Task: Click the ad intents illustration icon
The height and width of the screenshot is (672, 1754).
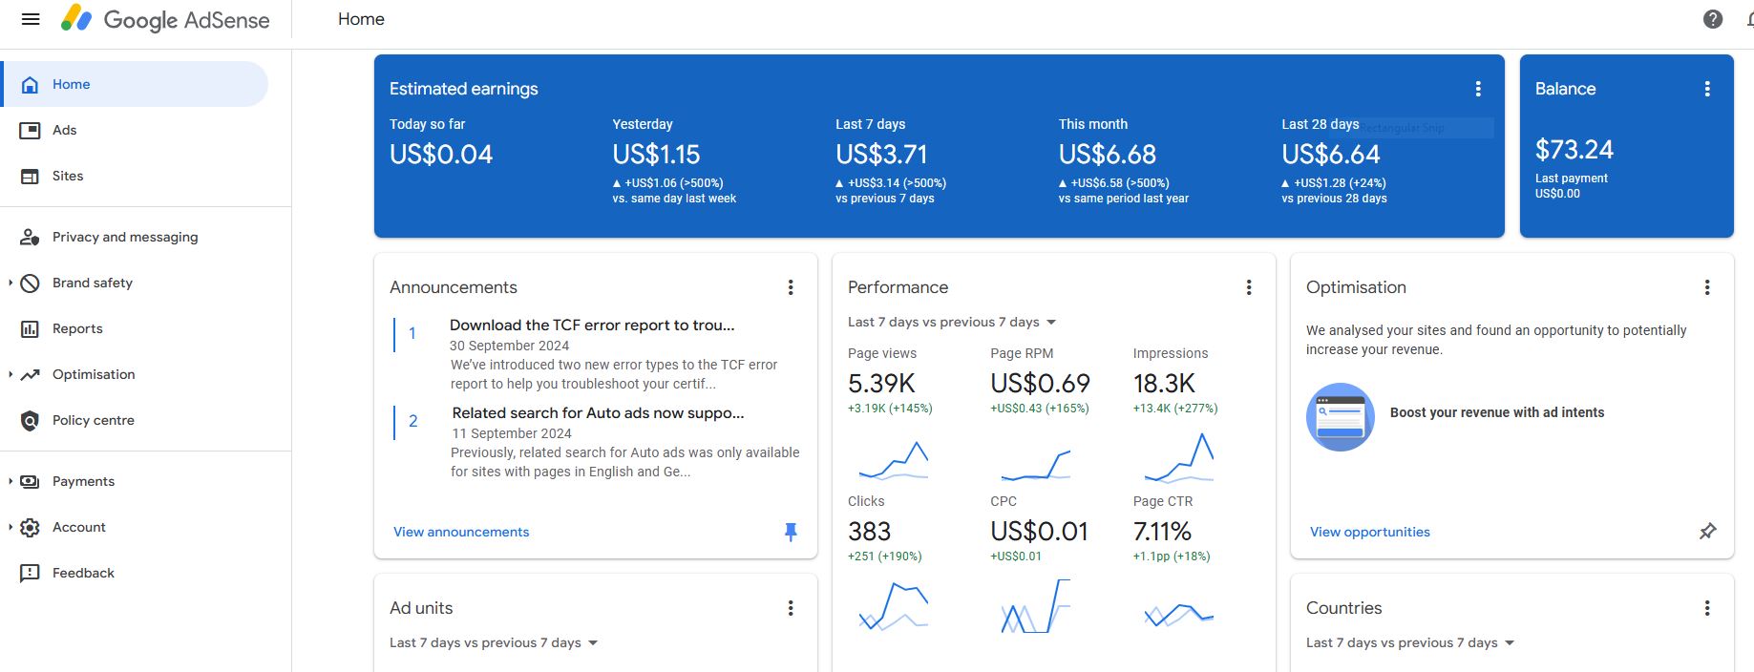Action: coord(1340,416)
